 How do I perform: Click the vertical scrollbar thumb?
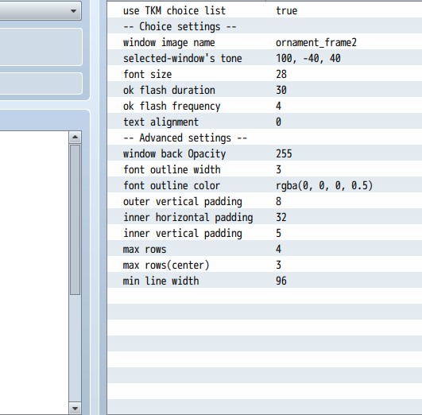(75, 219)
